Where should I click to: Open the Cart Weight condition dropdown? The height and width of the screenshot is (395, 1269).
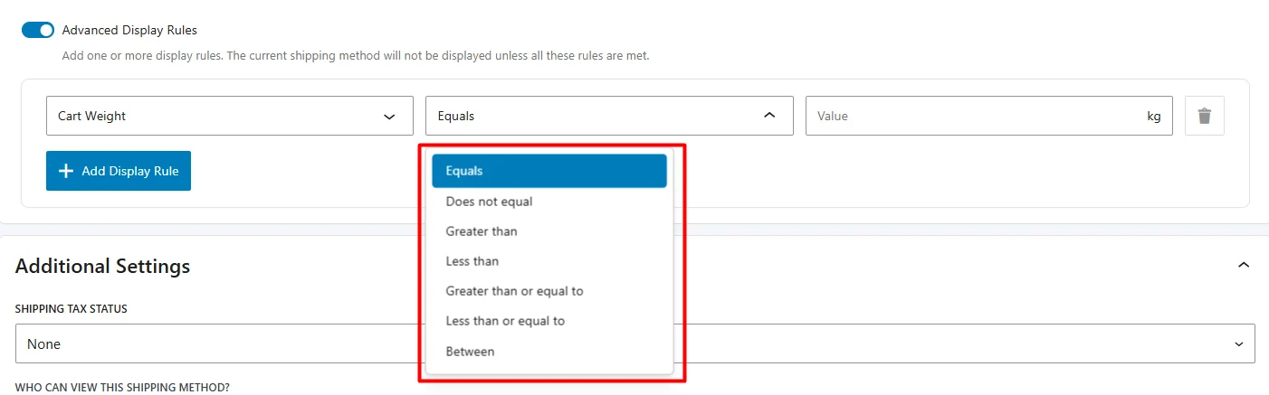[x=229, y=116]
